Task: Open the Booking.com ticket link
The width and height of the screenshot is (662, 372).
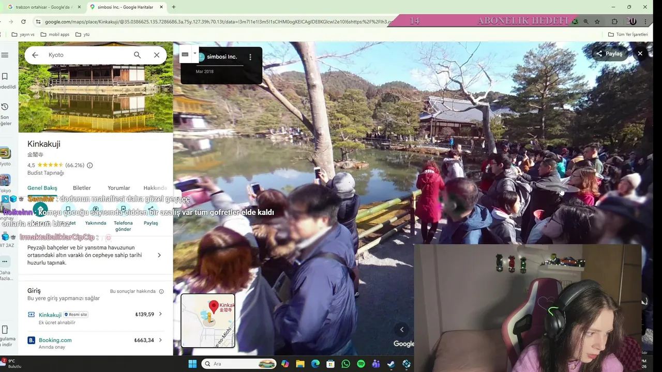Action: pos(55,340)
